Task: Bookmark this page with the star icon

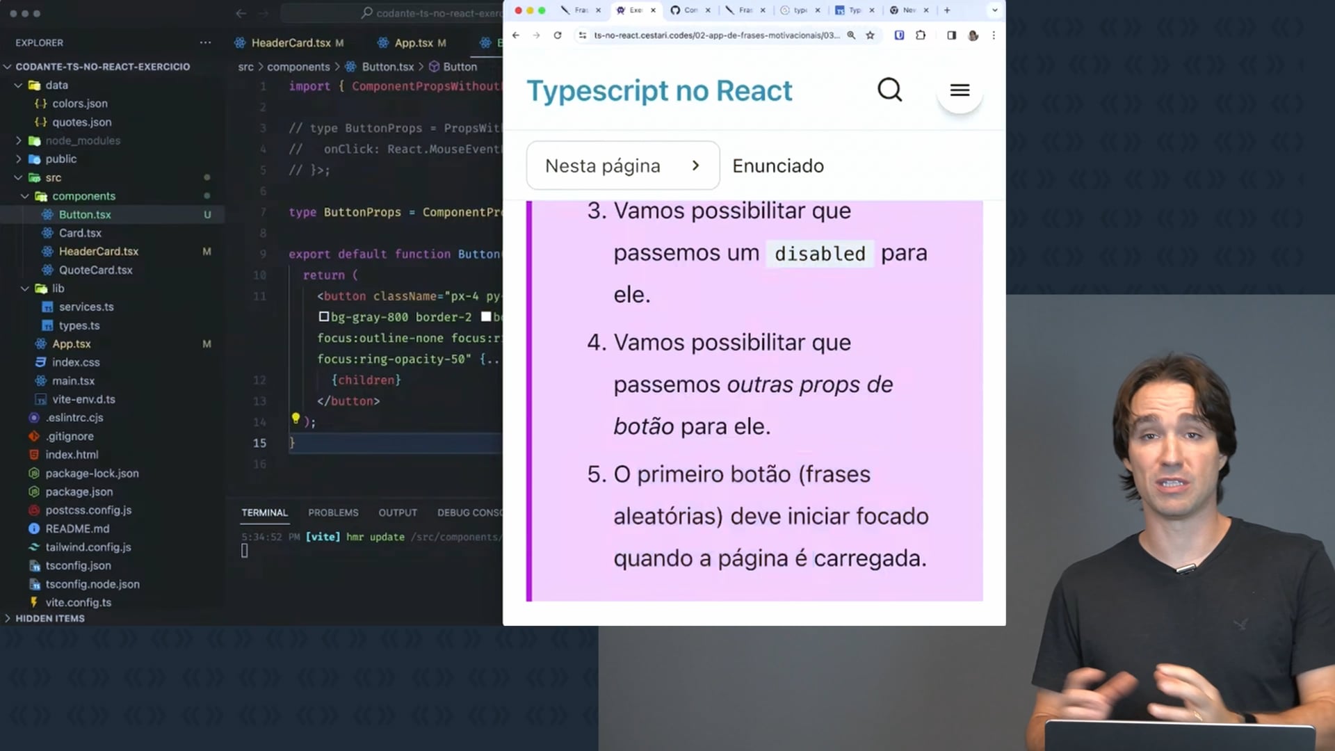Action: click(870, 35)
